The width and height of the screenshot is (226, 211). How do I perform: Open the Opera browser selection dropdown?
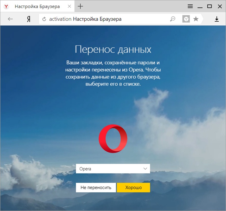click(x=113, y=168)
